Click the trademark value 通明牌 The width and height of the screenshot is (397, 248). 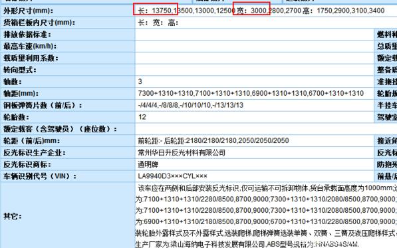pos(148,164)
